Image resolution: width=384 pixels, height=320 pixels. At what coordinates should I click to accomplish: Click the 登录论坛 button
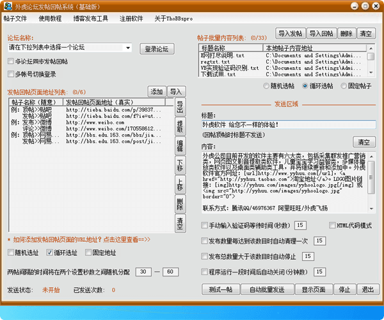coord(156,49)
